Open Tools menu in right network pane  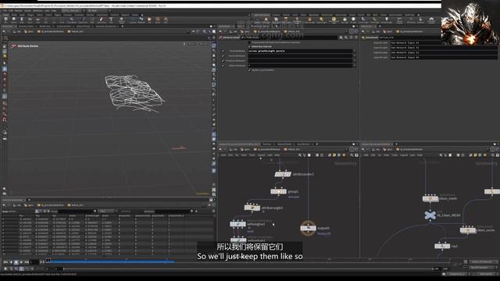[395, 155]
